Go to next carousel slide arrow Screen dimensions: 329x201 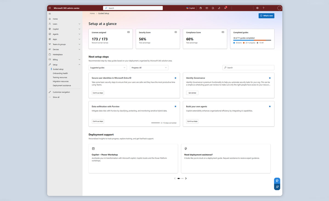[186, 178]
